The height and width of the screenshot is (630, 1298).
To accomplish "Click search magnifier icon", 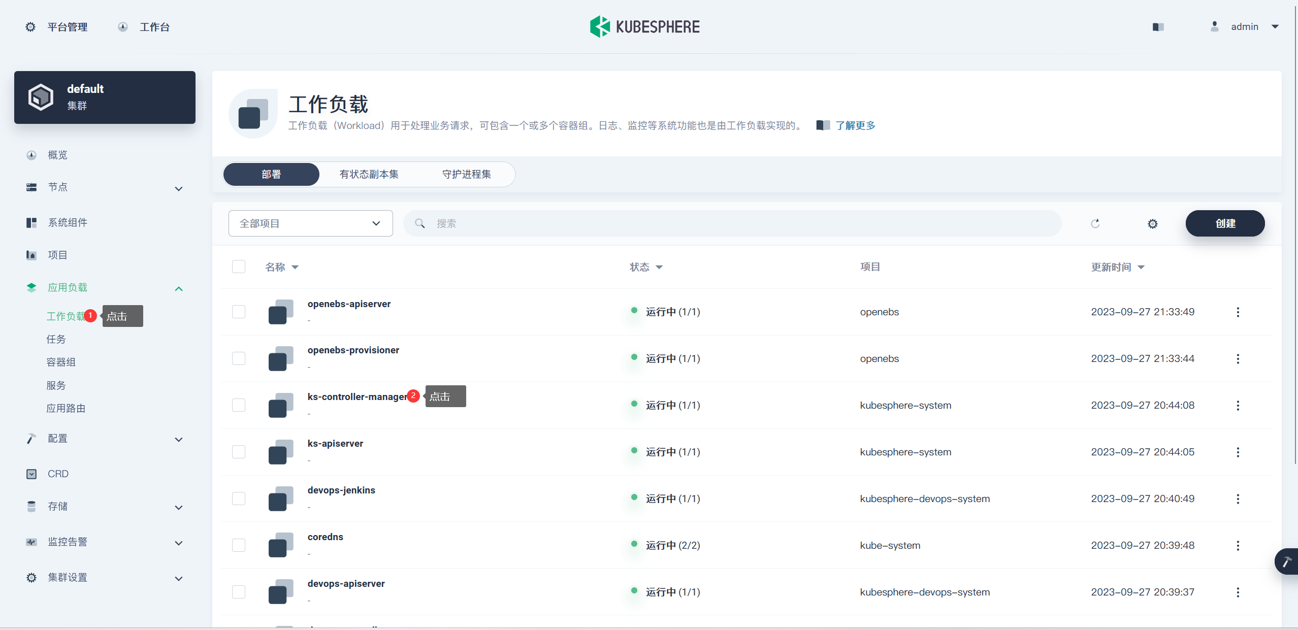I will (x=419, y=223).
